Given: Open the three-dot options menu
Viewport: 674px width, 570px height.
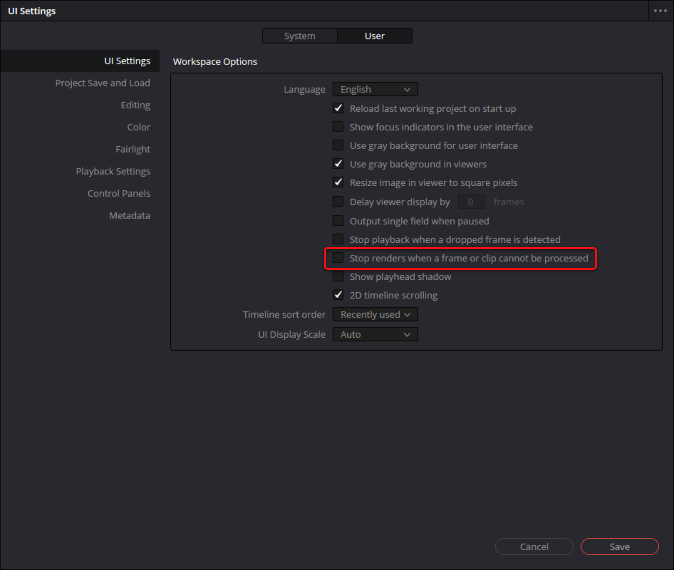Looking at the screenshot, I should (x=660, y=10).
